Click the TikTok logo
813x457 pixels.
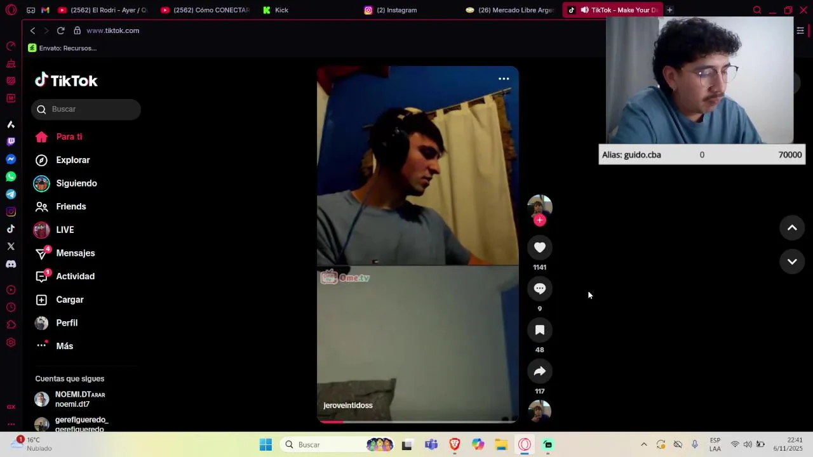66,81
